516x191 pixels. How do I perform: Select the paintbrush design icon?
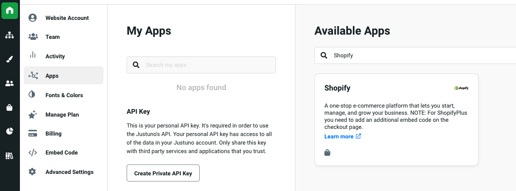click(x=9, y=59)
